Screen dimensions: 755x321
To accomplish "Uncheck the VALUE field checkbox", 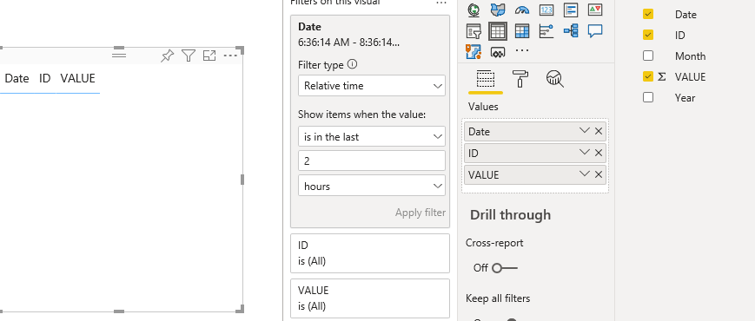I will click(648, 76).
